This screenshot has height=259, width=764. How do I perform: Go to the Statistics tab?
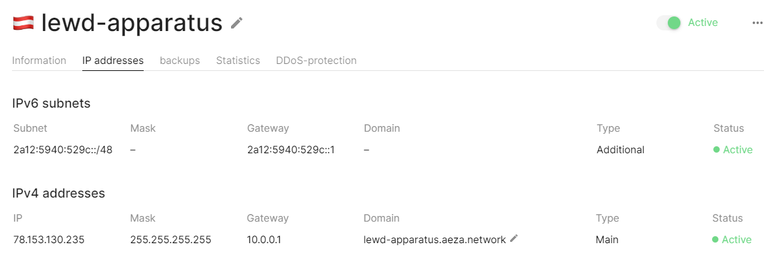(238, 61)
